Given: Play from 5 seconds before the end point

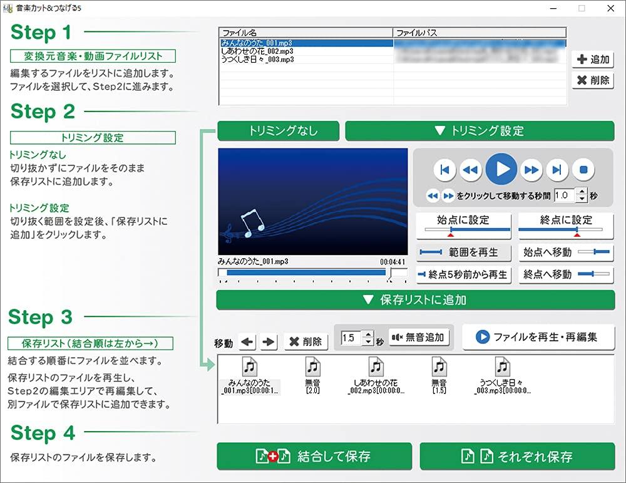Looking at the screenshot, I should tap(463, 275).
